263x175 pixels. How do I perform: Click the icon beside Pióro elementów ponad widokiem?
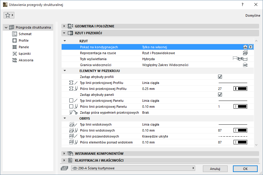point(73,142)
